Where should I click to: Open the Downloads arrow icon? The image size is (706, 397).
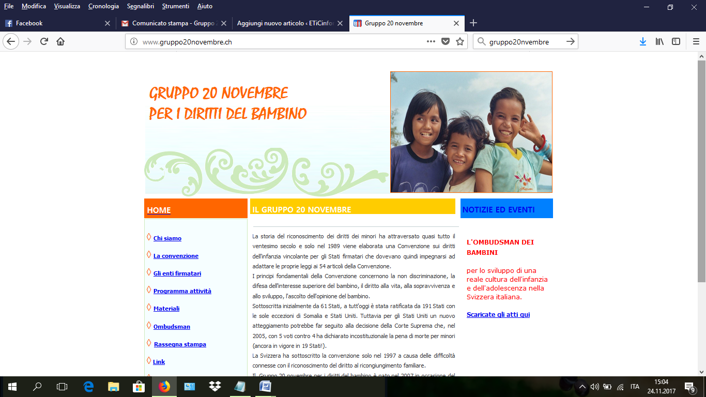pyautogui.click(x=643, y=41)
